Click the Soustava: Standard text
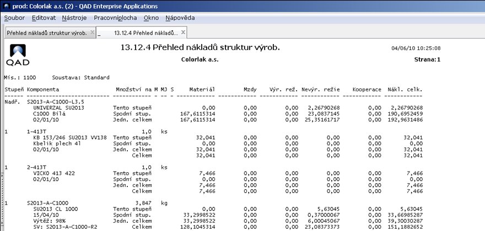 pos(81,78)
